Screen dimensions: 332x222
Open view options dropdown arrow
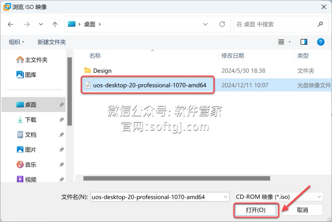[290, 42]
